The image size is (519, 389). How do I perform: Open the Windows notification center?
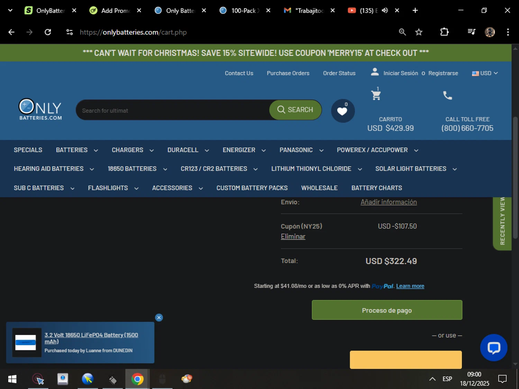pos(502,379)
